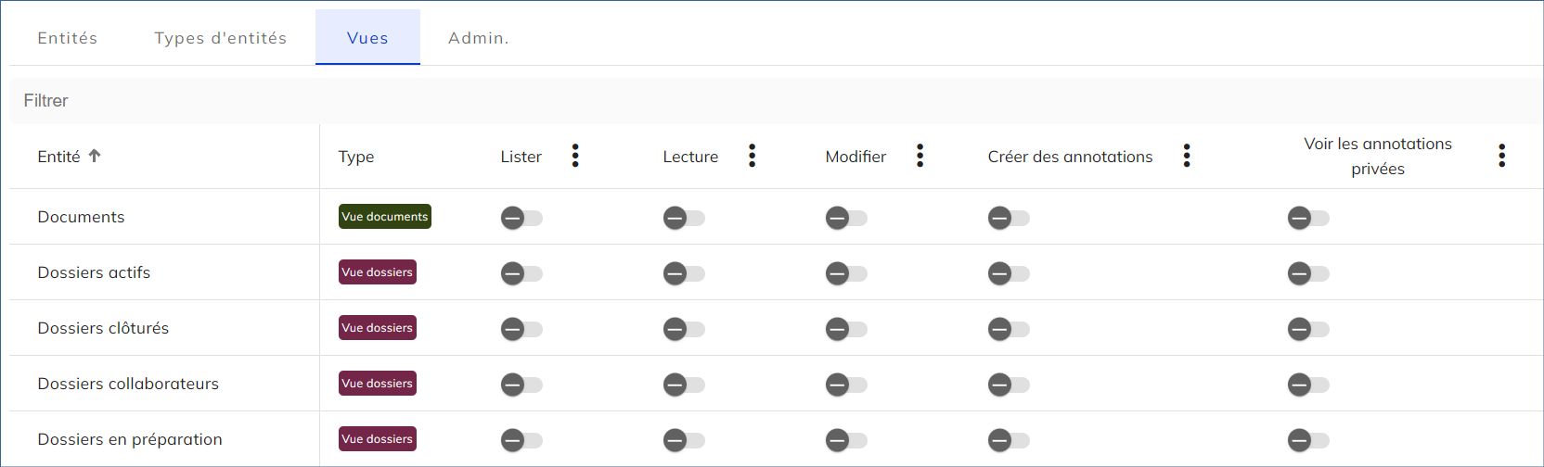
Task: Click the Vue documents badge
Action: tap(385, 217)
